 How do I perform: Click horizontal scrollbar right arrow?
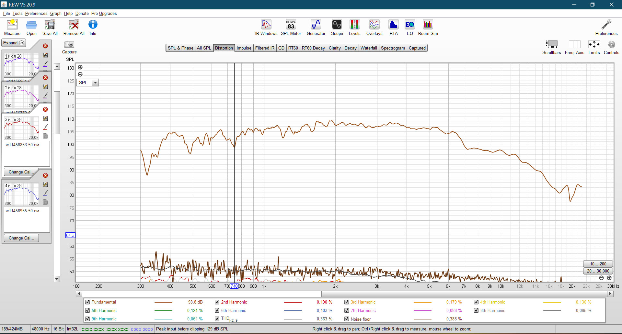click(x=610, y=294)
